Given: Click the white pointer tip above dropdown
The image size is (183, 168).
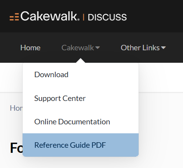Looking at the screenshot, I should (x=81, y=60).
